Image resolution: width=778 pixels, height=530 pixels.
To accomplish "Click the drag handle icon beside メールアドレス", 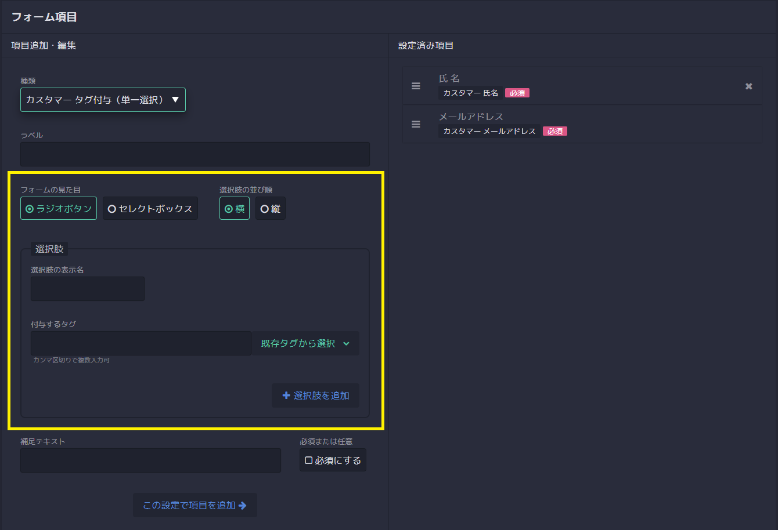I will pos(416,124).
